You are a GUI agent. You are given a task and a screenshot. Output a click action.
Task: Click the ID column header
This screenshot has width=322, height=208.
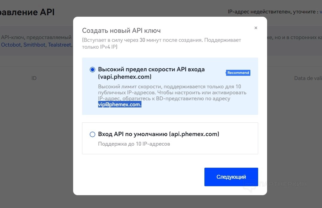tap(34, 78)
